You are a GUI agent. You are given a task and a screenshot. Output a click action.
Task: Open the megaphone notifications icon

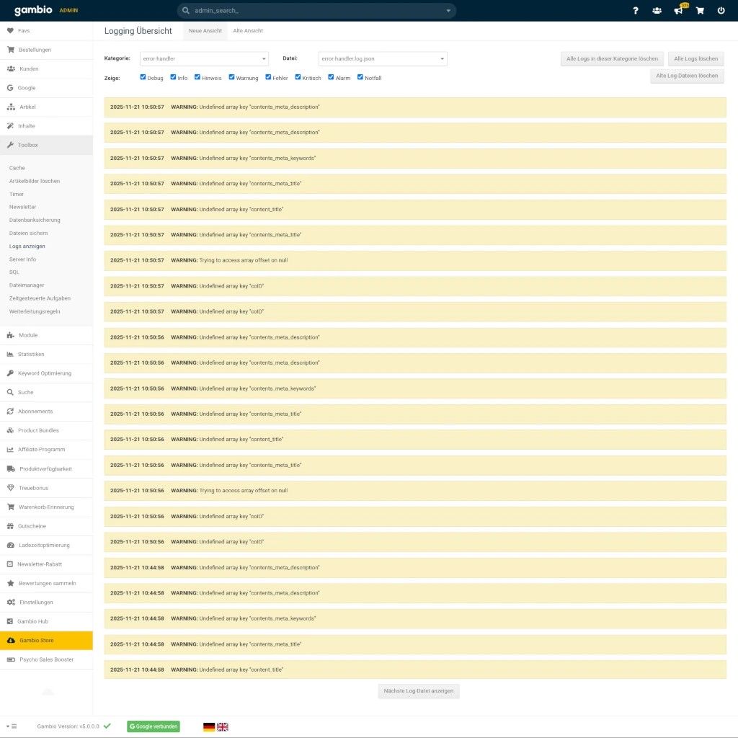pyautogui.click(x=677, y=11)
